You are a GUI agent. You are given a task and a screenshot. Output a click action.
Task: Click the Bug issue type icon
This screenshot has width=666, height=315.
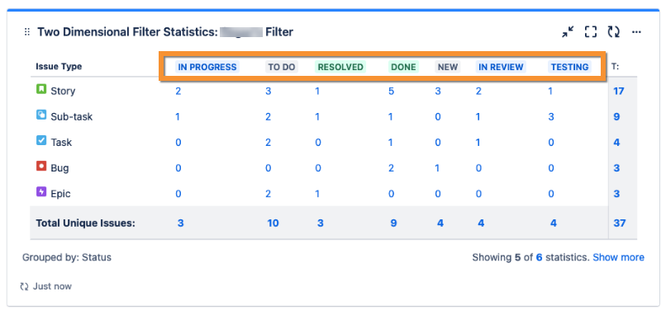pyautogui.click(x=41, y=167)
